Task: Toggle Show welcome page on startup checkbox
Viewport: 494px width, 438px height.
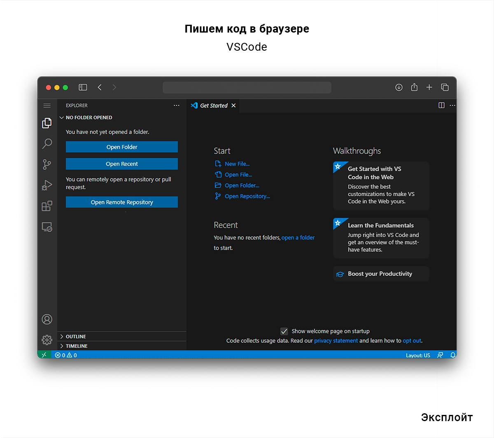Action: pos(284,331)
